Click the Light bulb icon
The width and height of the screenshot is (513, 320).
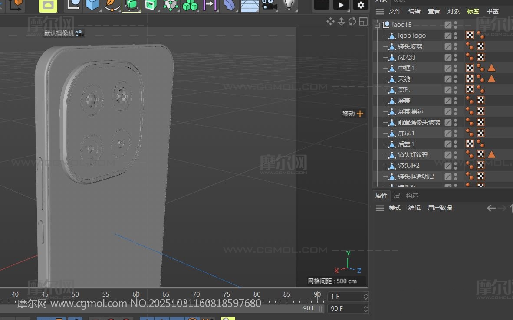[x=289, y=5]
